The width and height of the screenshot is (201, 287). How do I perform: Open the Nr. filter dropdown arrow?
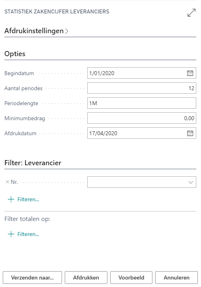tap(191, 182)
